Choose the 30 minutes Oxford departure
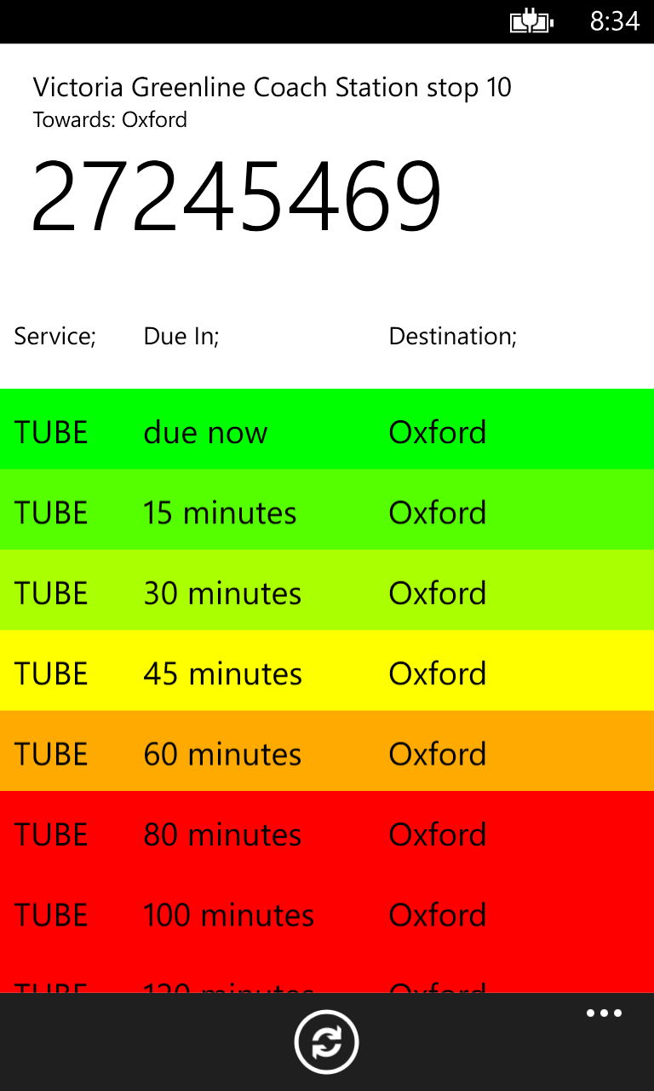The image size is (654, 1091). coord(327,590)
